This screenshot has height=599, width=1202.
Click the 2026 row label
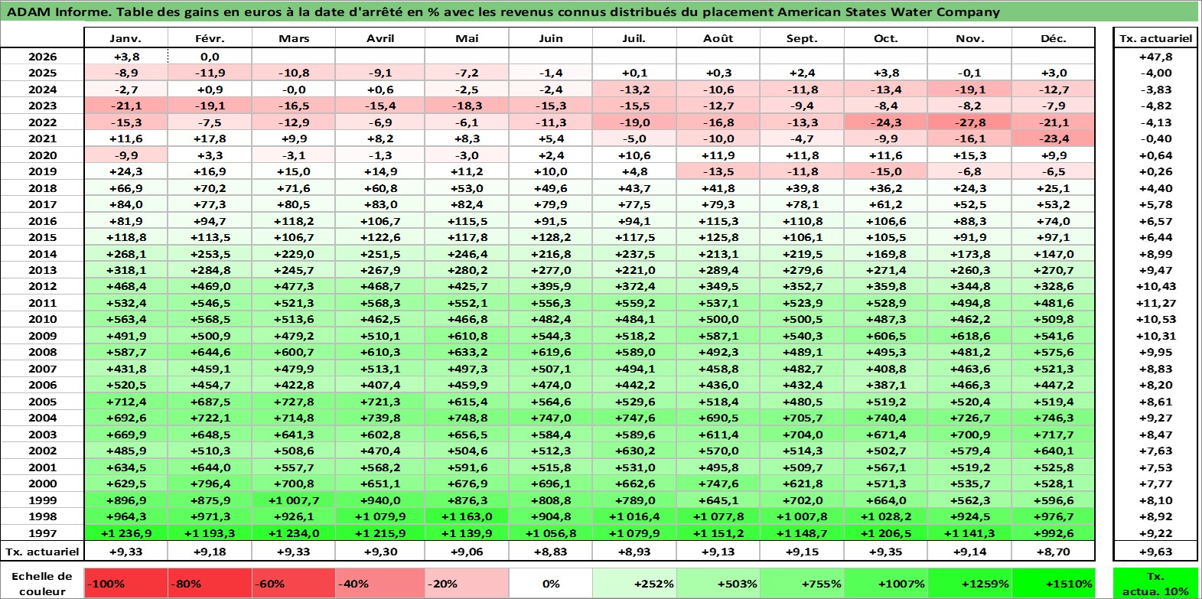pyautogui.click(x=42, y=57)
